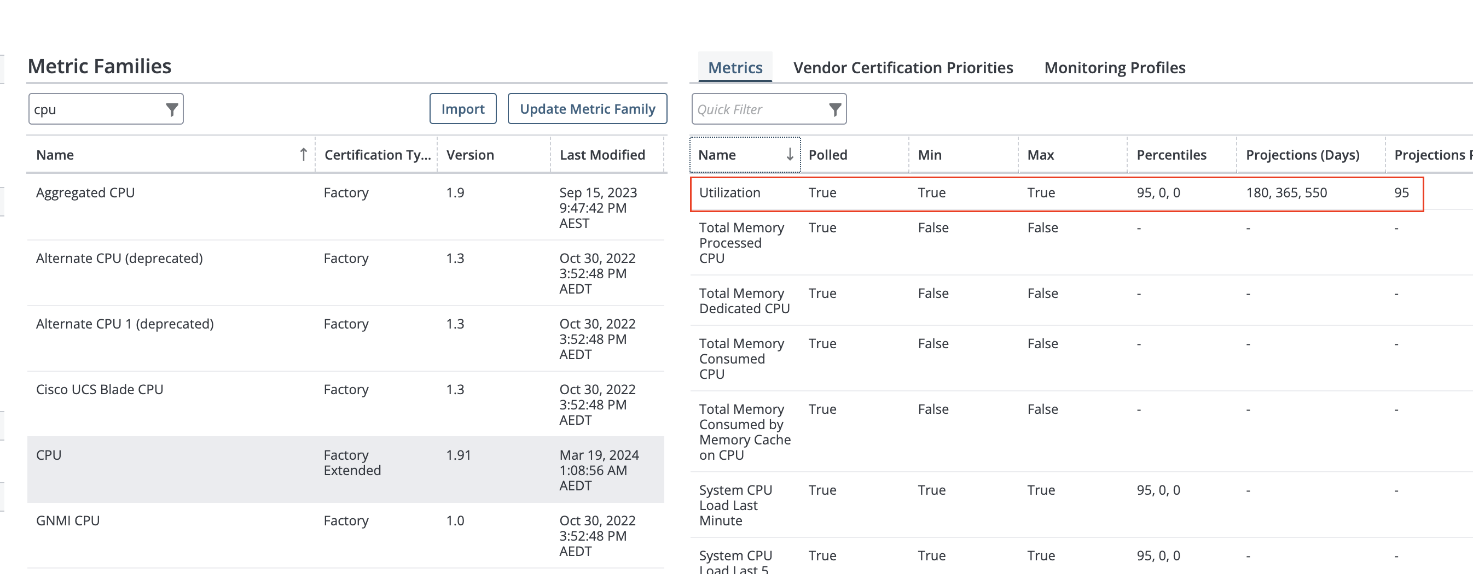Select the Cisco UCS Blade CPU row

coord(100,390)
